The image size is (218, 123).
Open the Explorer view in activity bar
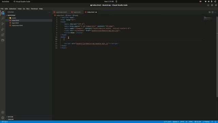[3, 13]
